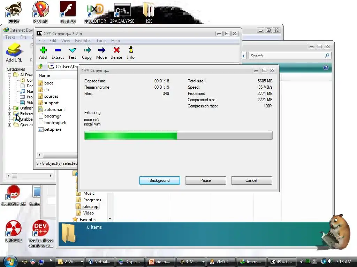Click the Name column header in 7-Zip
Image resolution: width=357 pixels, height=267 pixels.
point(44,75)
